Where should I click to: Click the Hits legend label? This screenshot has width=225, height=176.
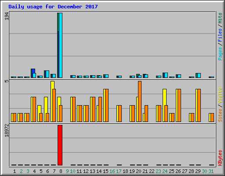pos(220,18)
